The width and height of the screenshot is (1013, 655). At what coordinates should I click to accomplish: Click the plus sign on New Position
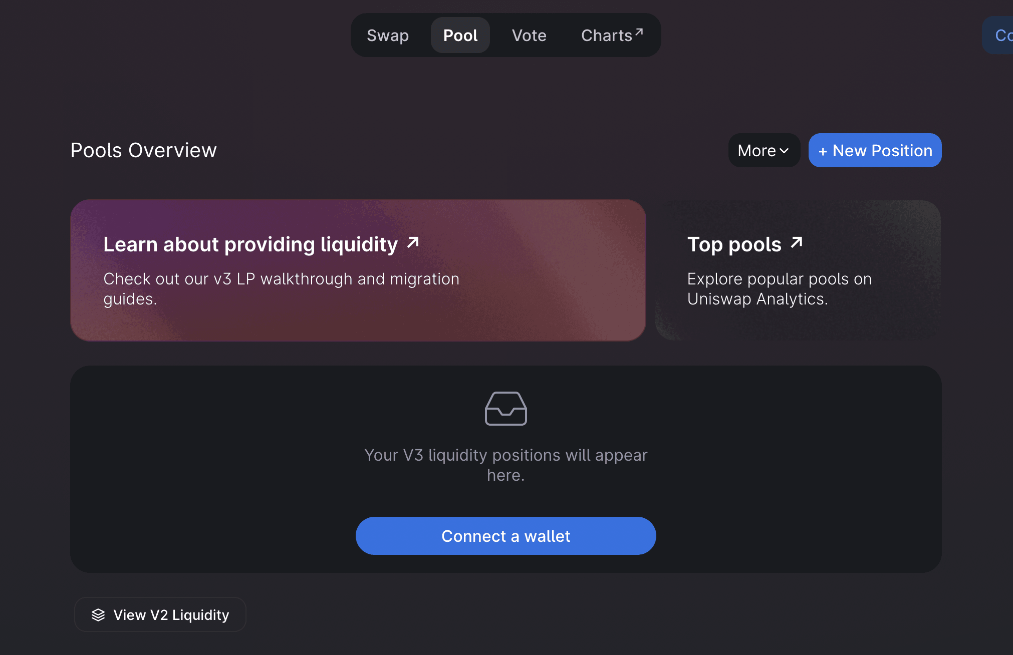(x=823, y=151)
